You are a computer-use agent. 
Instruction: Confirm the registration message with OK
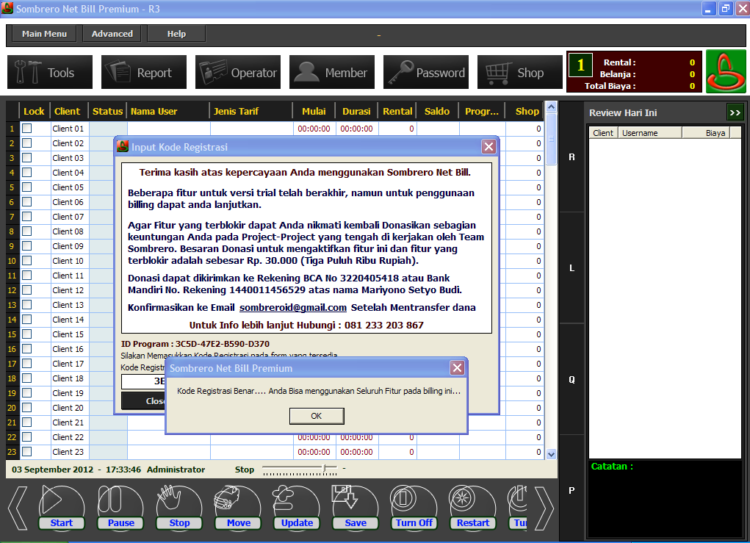[316, 416]
